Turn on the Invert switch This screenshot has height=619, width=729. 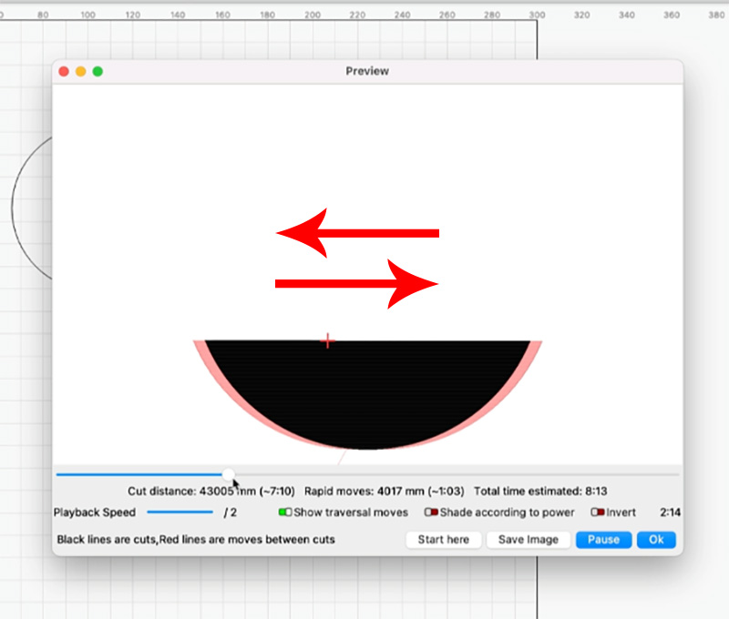click(x=598, y=512)
